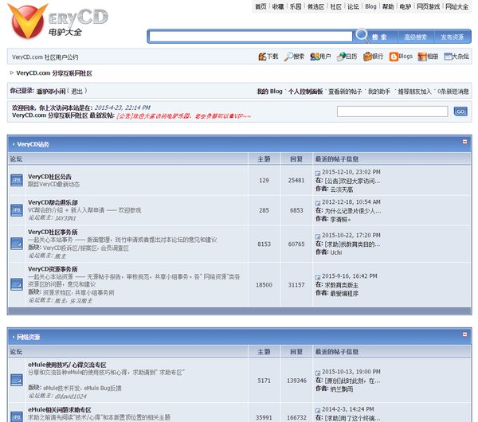
Task: Click IPB icon beside eMule相关问题求助专区
Action: (x=17, y=416)
